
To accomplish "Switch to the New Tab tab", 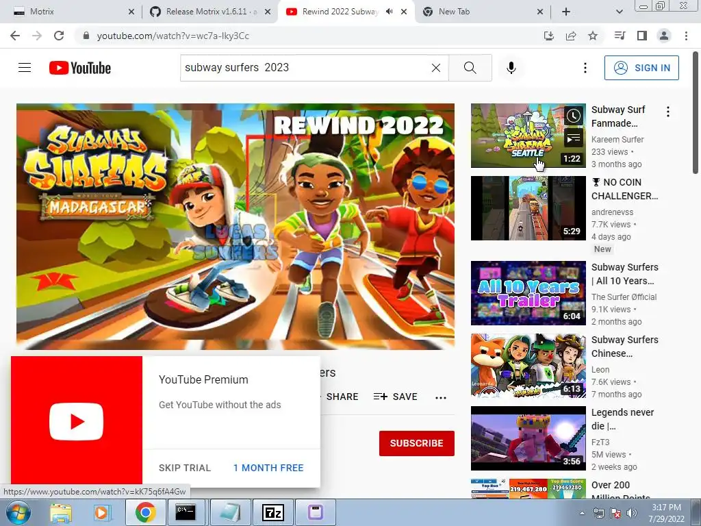I will coord(483,12).
